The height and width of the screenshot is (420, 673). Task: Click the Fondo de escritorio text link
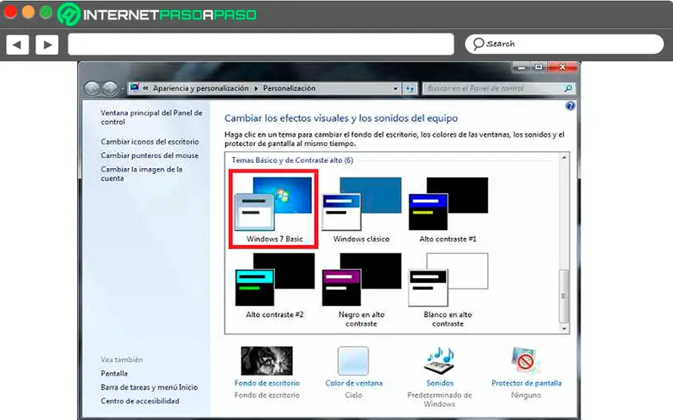(x=267, y=383)
